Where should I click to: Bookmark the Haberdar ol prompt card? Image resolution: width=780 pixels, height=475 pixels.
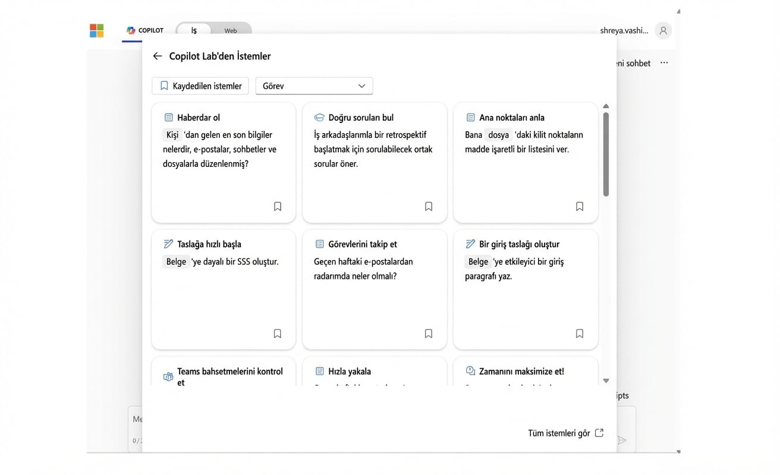pos(277,207)
